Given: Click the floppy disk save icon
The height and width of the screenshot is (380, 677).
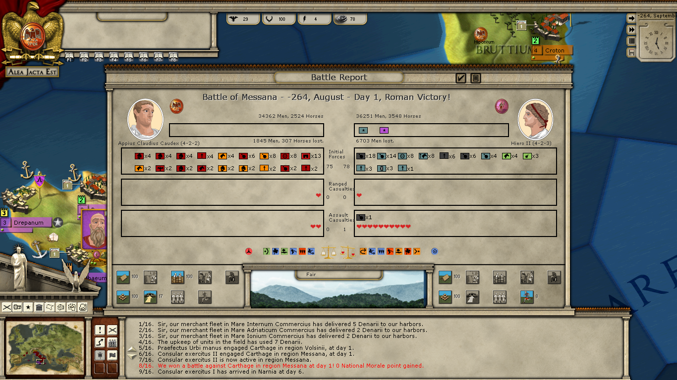Looking at the screenshot, I should (x=631, y=52).
